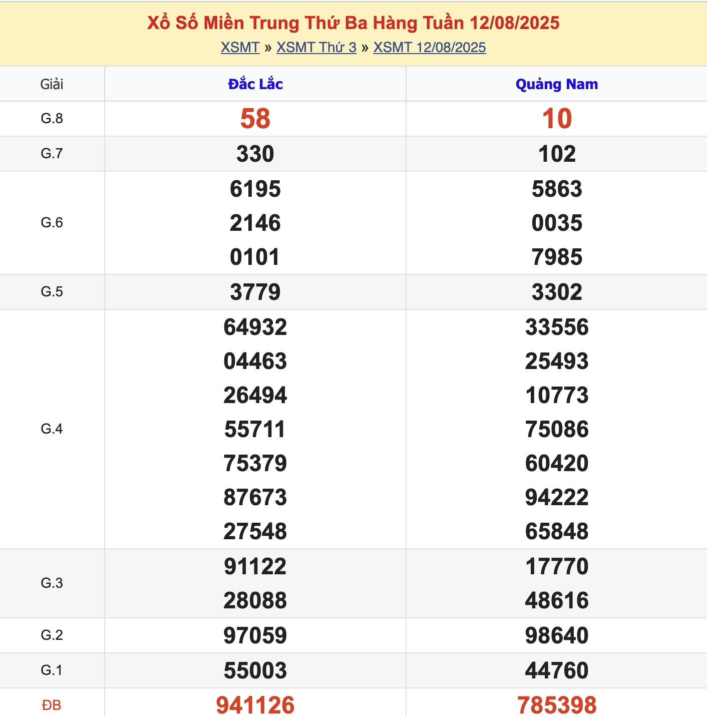Click the Xổ Số Miền Trung page title
Screen dimensions: 707x716
point(353,23)
